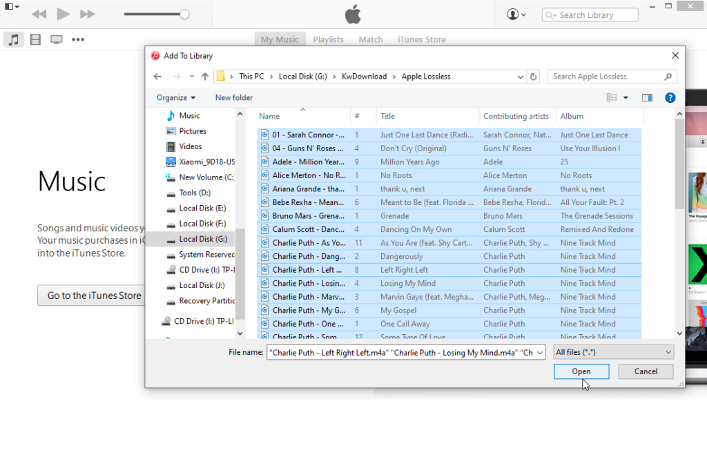Screen dimensions: 707x466
Task: Expand the Organize dropdown menu
Action: click(x=176, y=98)
